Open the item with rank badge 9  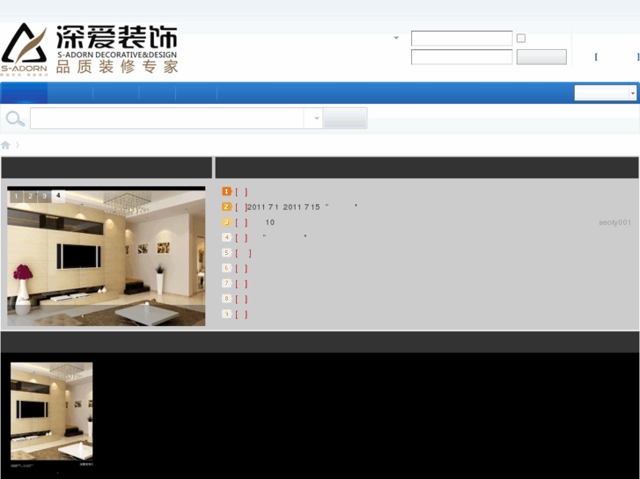click(x=226, y=314)
